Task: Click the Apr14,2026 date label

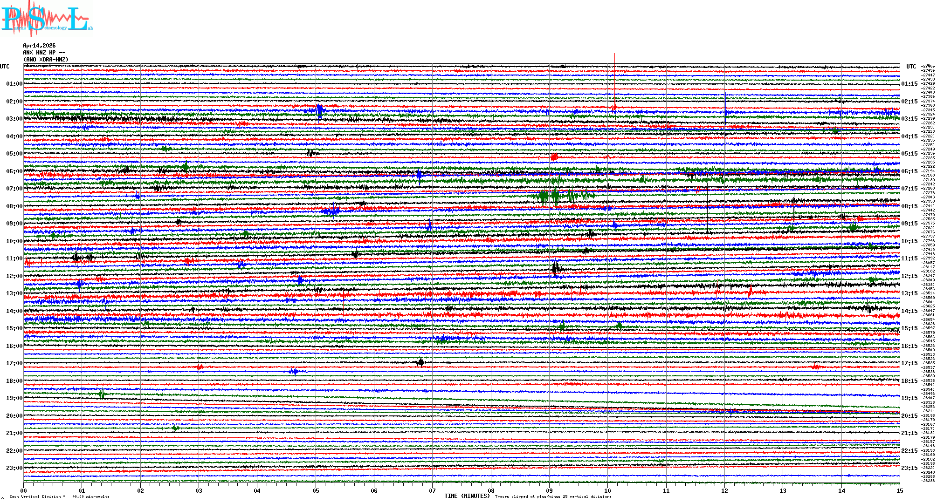Action: coord(39,46)
